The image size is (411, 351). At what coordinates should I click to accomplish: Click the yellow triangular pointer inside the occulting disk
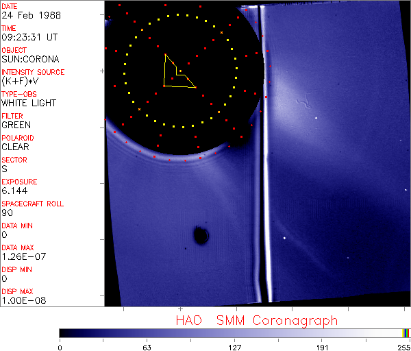[176, 74]
